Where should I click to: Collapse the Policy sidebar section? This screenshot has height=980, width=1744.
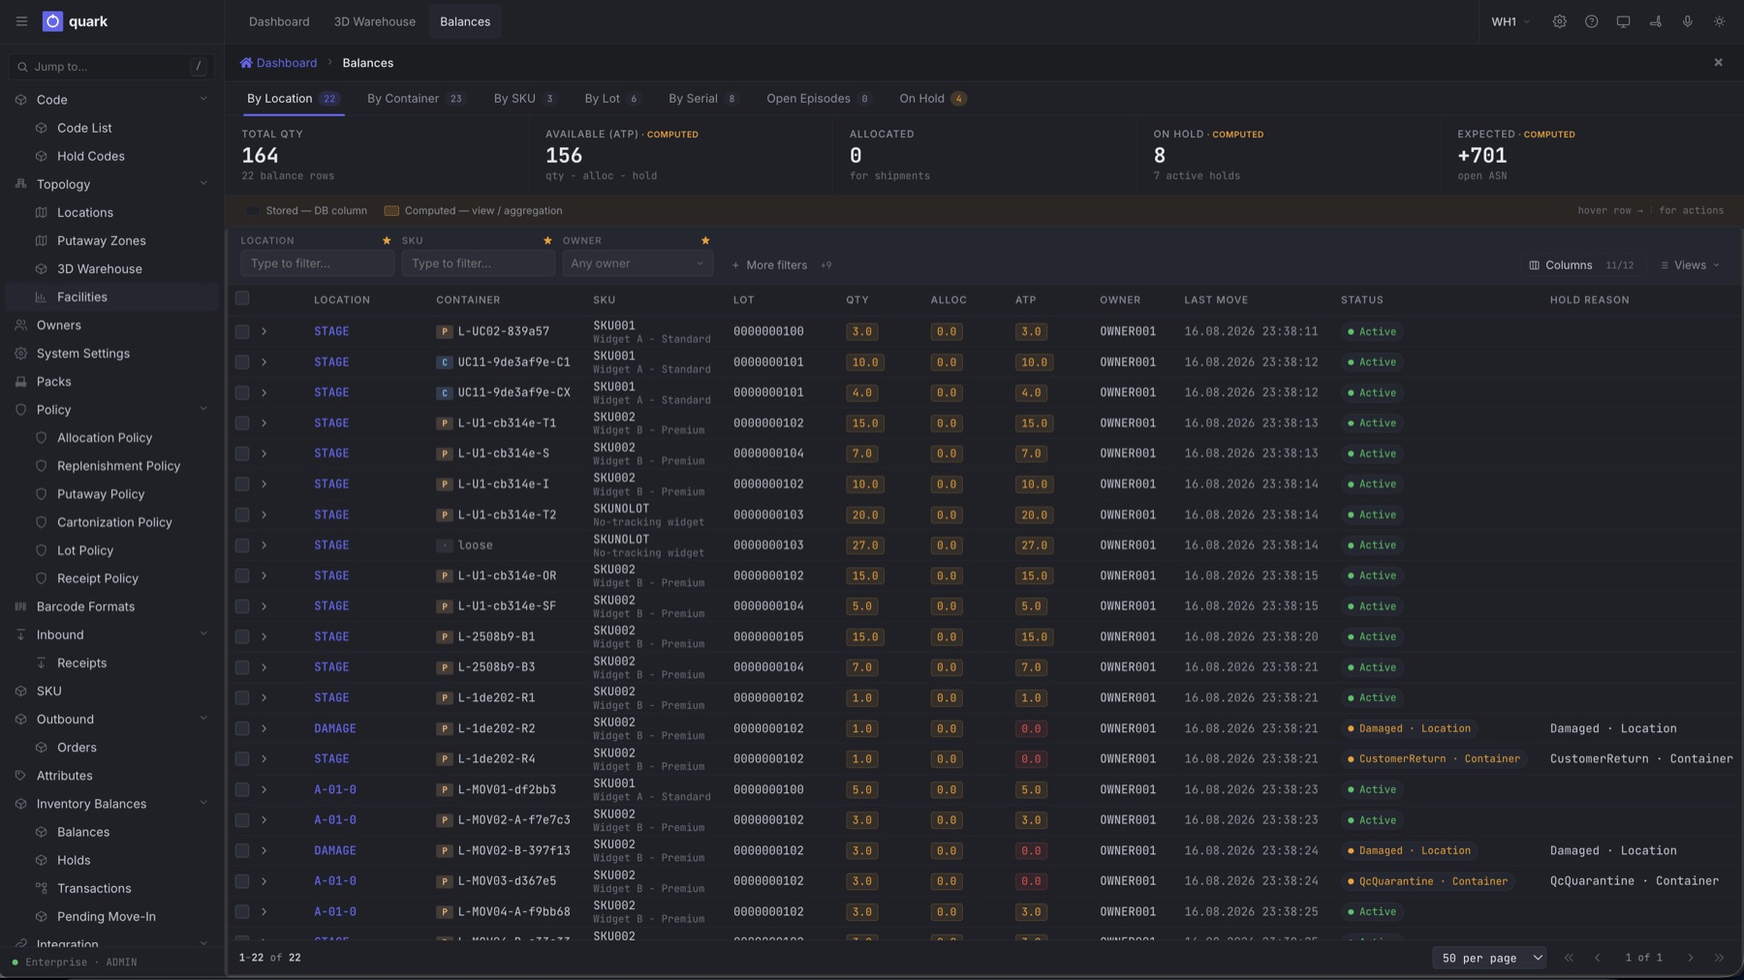202,410
